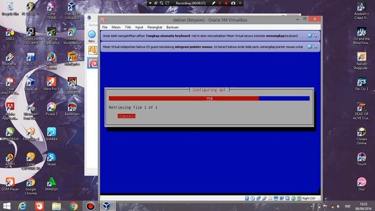Pause the screen recording
Screen dimensions: 375x211
(x=220, y=3)
